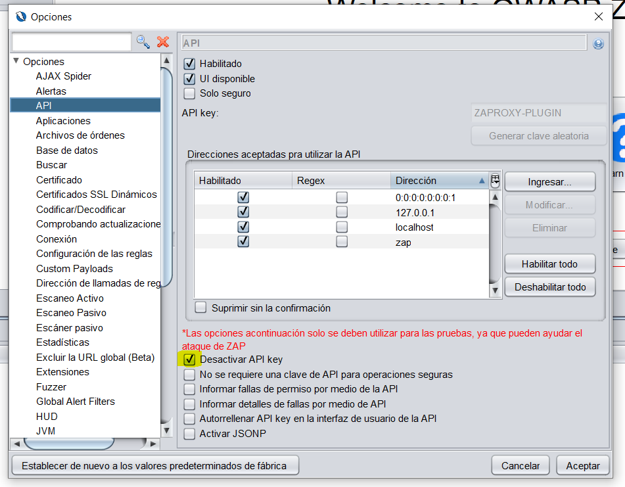Open Certificado options

tap(59, 180)
